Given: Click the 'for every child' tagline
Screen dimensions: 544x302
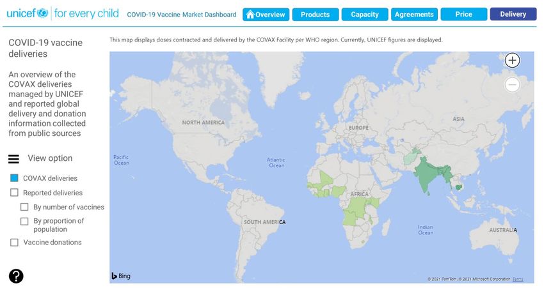Looking at the screenshot, I should coord(86,13).
